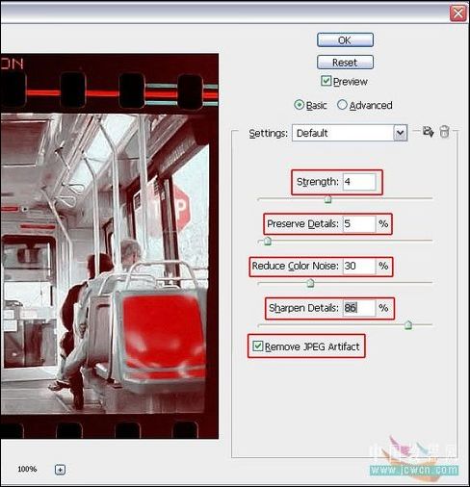Open the Settings Default dropdown
The width and height of the screenshot is (470, 487).
[x=350, y=133]
